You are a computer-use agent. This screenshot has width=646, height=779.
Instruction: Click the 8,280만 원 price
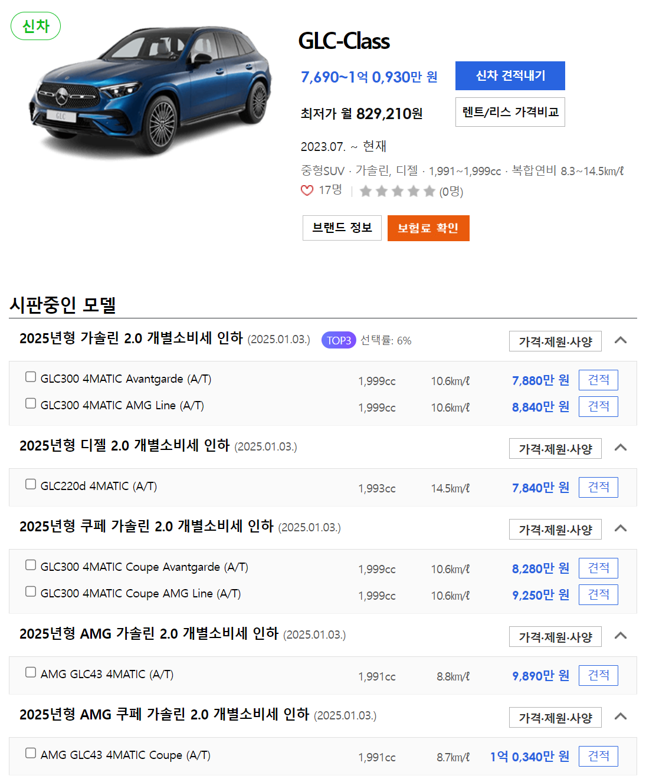[540, 568]
